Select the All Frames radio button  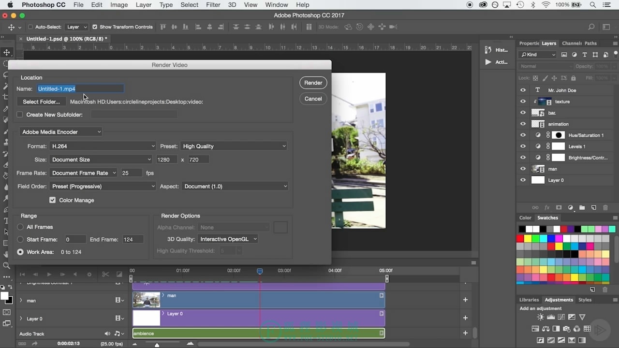(x=20, y=227)
